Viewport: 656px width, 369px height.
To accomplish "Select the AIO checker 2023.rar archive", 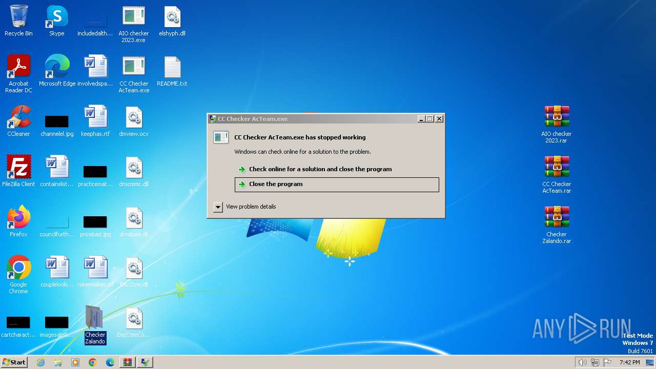I will [x=557, y=125].
